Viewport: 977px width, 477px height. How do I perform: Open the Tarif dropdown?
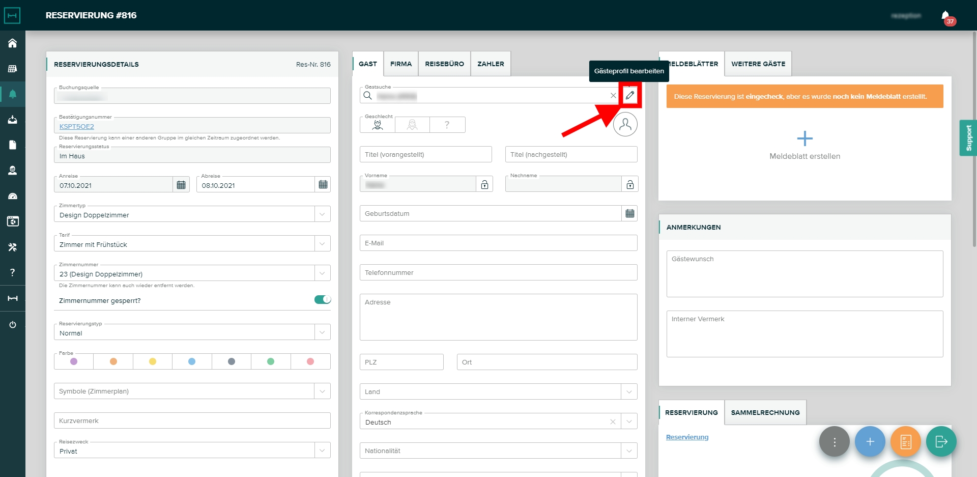pyautogui.click(x=322, y=244)
